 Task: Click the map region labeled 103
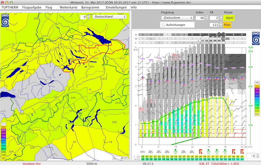(15, 63)
